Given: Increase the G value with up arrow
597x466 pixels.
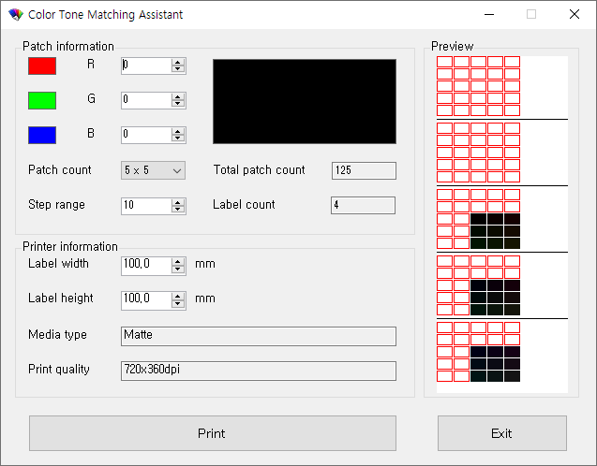Looking at the screenshot, I should [178, 97].
